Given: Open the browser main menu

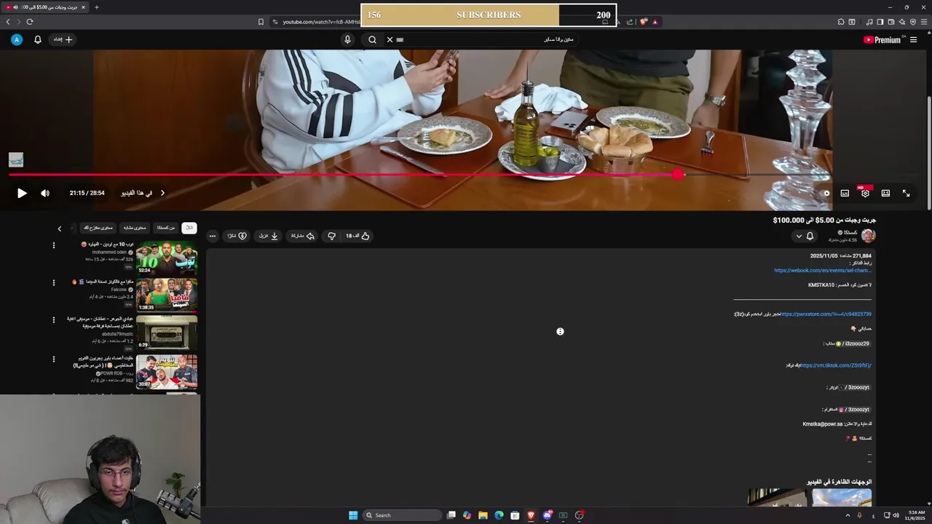Looking at the screenshot, I should (925, 22).
